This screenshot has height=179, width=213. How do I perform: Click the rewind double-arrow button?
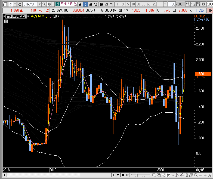tap(118, 175)
